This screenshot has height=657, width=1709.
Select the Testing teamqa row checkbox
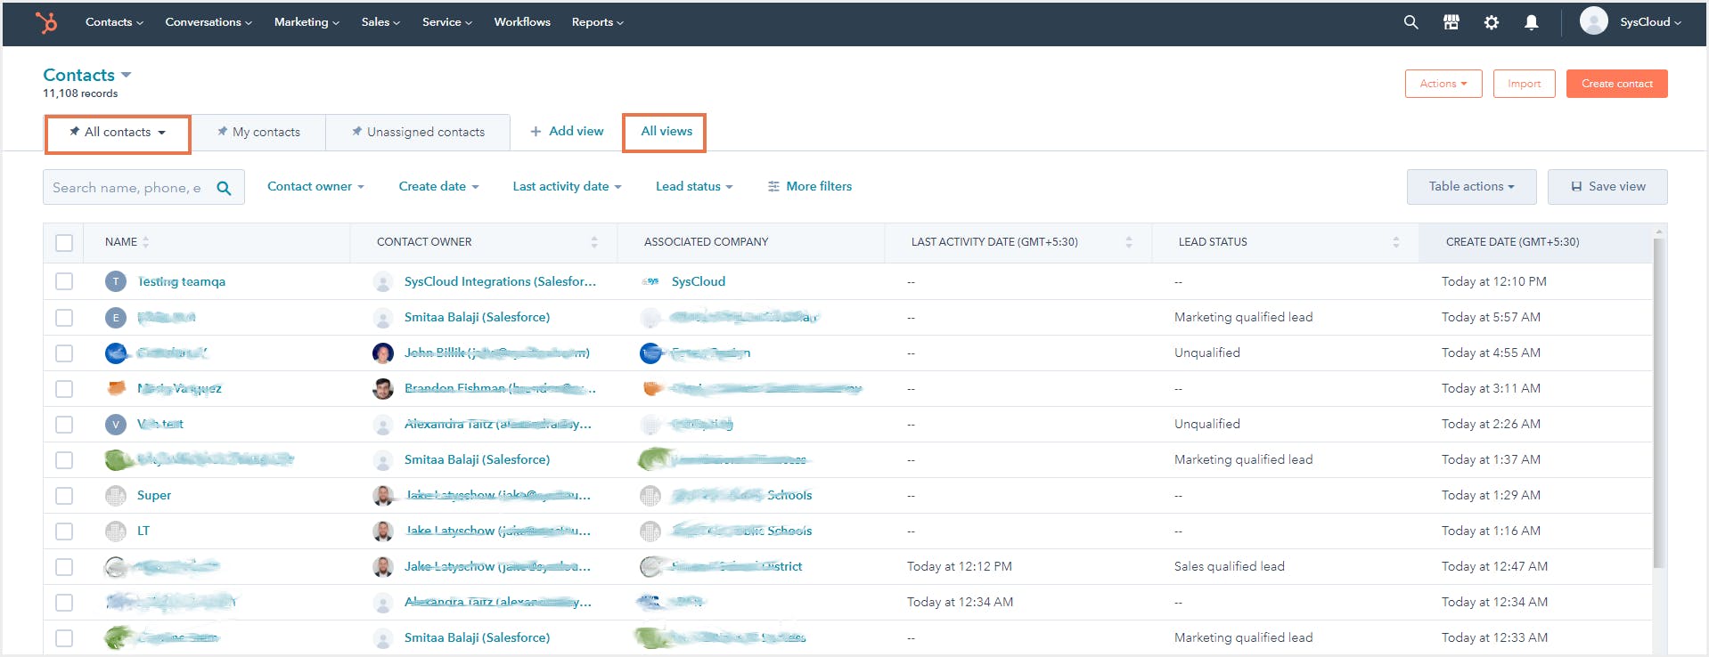(64, 281)
